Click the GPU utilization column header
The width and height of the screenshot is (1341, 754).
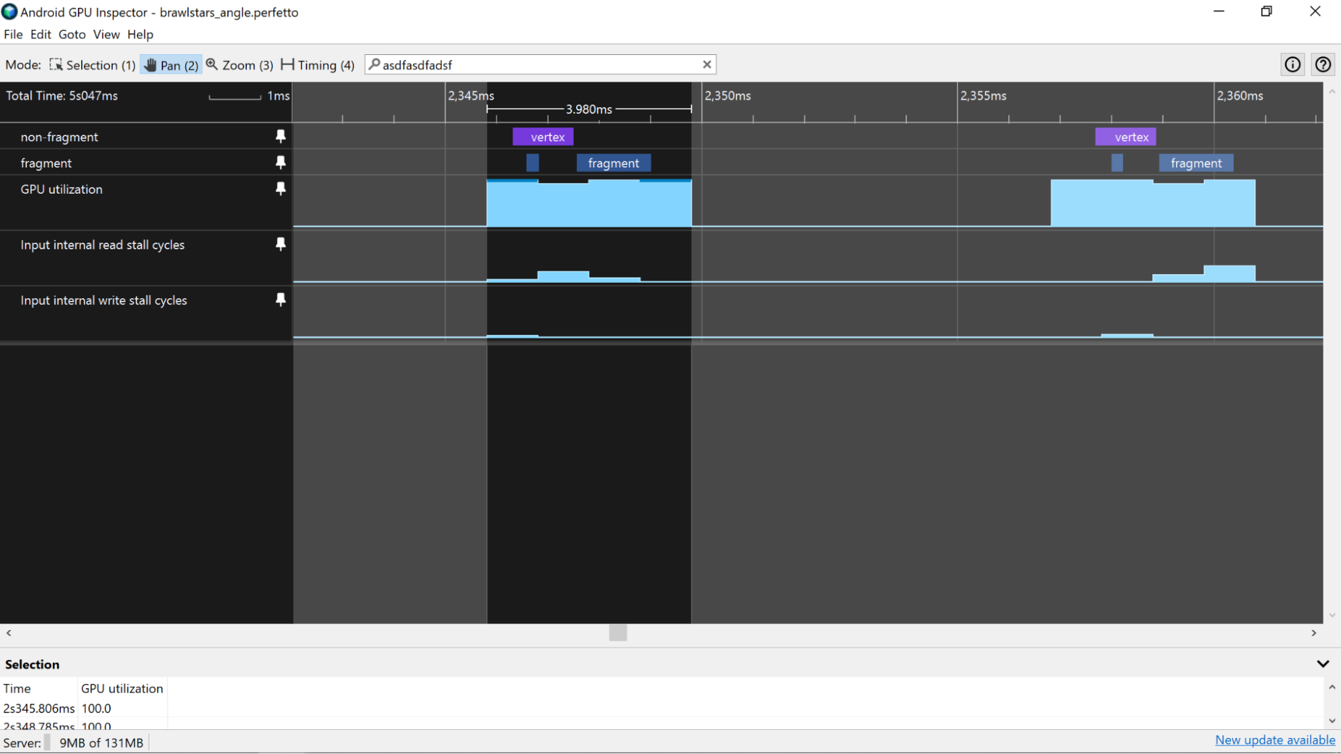(x=122, y=688)
